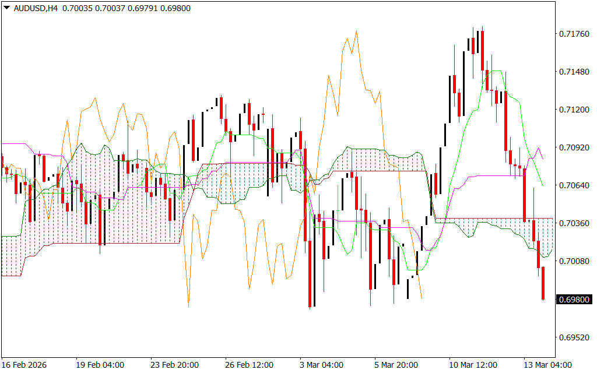This screenshot has height=373, width=597.
Task: Select the 23 Feb 20:00 time marker
Action: pyautogui.click(x=174, y=365)
